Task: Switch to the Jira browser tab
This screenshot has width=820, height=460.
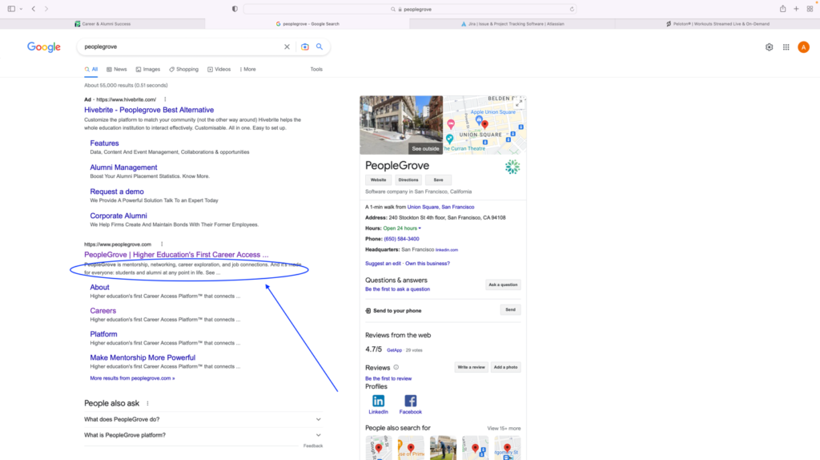Action: point(512,23)
